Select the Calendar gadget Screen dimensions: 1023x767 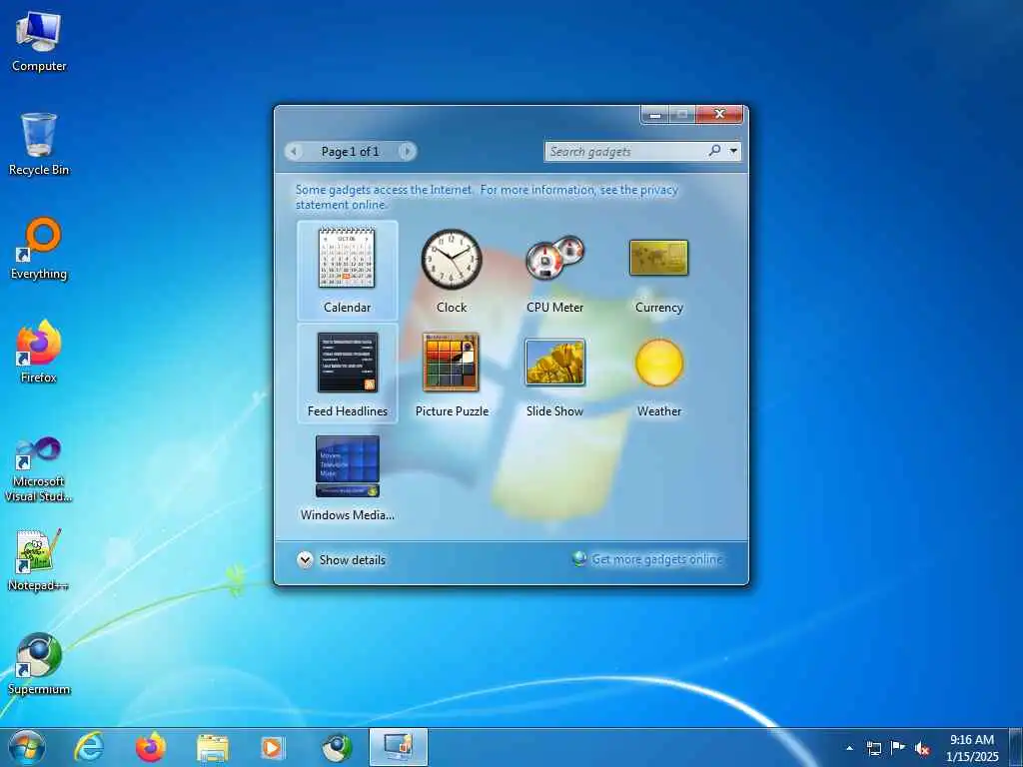[x=347, y=270]
